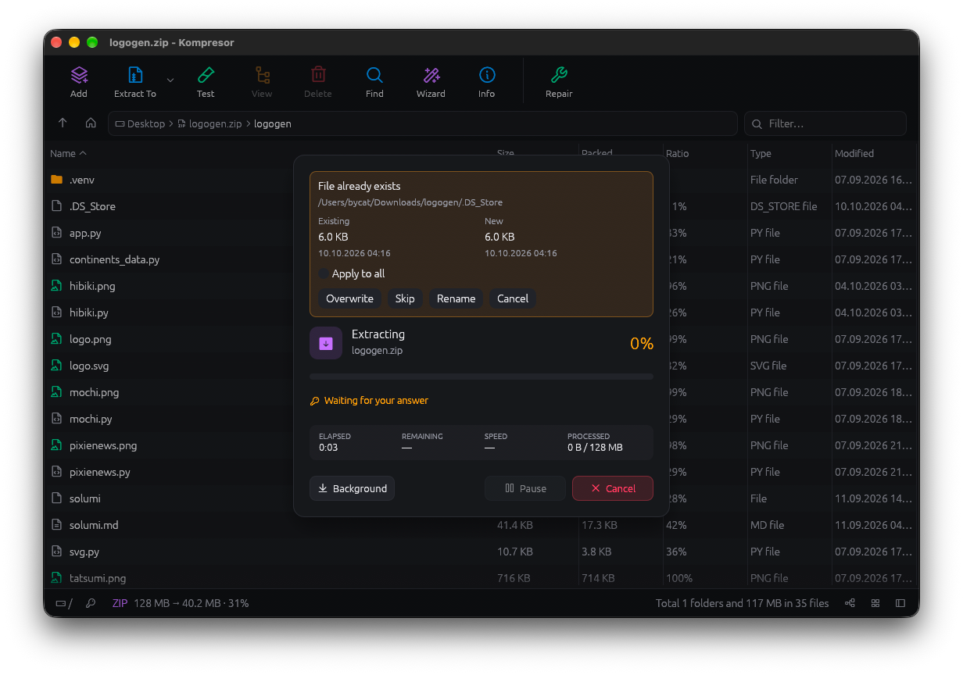Click the View toolbar icon
963x675 pixels.
point(262,75)
